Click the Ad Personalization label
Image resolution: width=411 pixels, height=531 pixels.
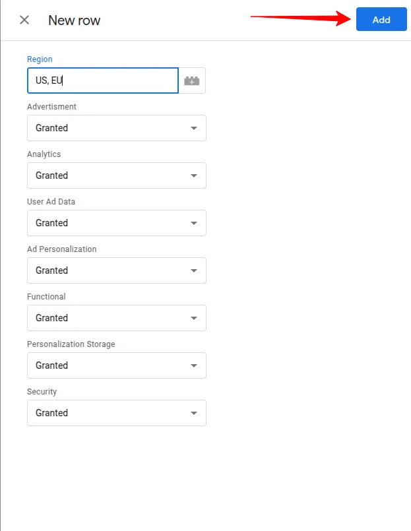click(61, 249)
